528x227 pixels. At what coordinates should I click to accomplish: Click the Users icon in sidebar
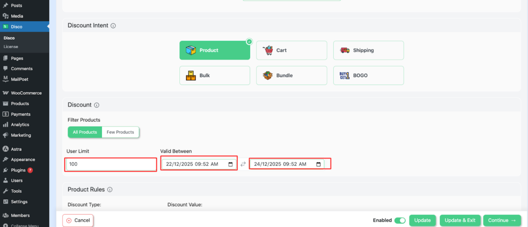[x=5, y=181]
